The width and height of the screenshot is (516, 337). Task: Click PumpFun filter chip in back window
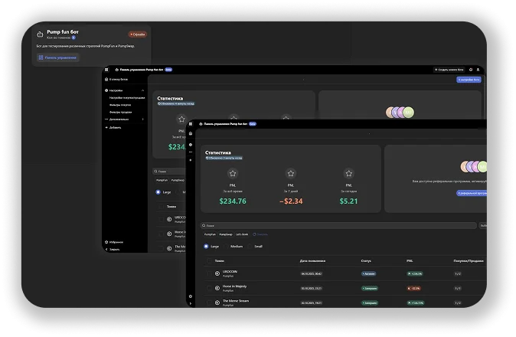point(162,180)
